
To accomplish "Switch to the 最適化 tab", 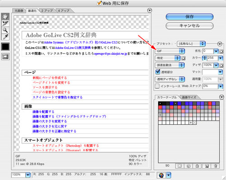I will click(x=33, y=10).
